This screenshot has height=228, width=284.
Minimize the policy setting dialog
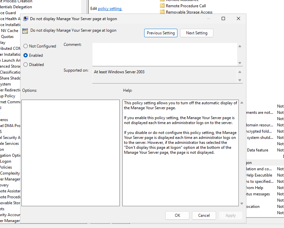208,19
